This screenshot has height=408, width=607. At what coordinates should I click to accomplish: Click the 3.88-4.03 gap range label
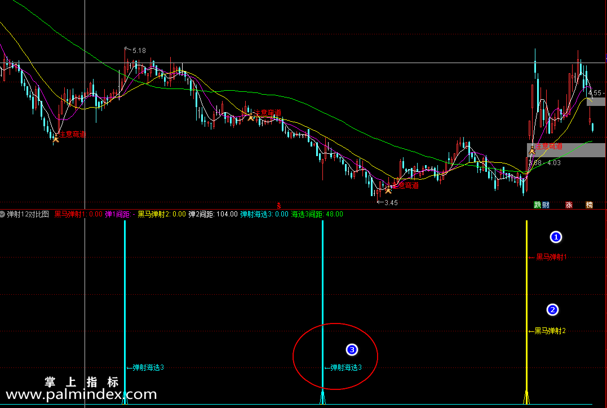pos(545,163)
